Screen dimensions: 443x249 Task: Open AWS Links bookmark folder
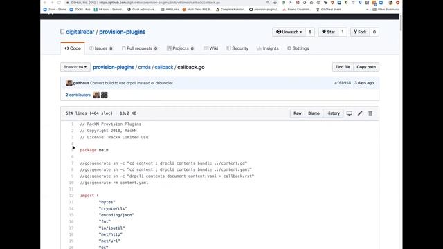pos(170,9)
